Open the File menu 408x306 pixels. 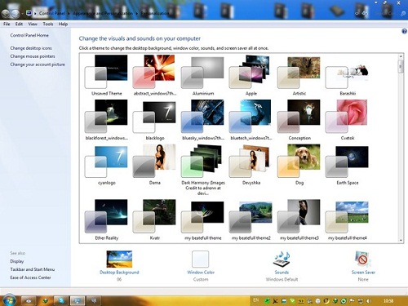coord(7,24)
